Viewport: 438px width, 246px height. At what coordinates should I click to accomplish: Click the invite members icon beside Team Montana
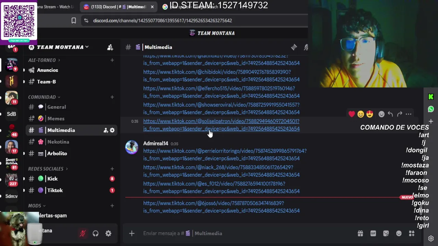click(x=110, y=47)
